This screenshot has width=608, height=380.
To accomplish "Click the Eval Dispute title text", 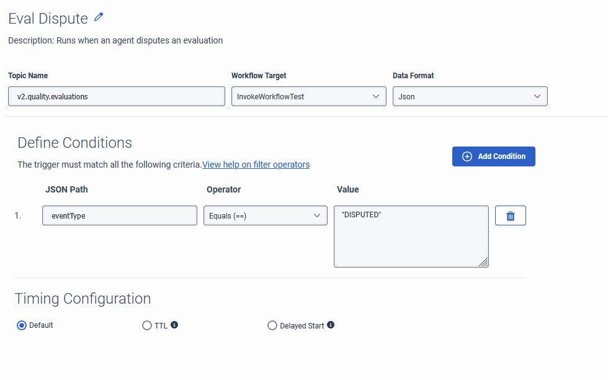I will pyautogui.click(x=48, y=19).
